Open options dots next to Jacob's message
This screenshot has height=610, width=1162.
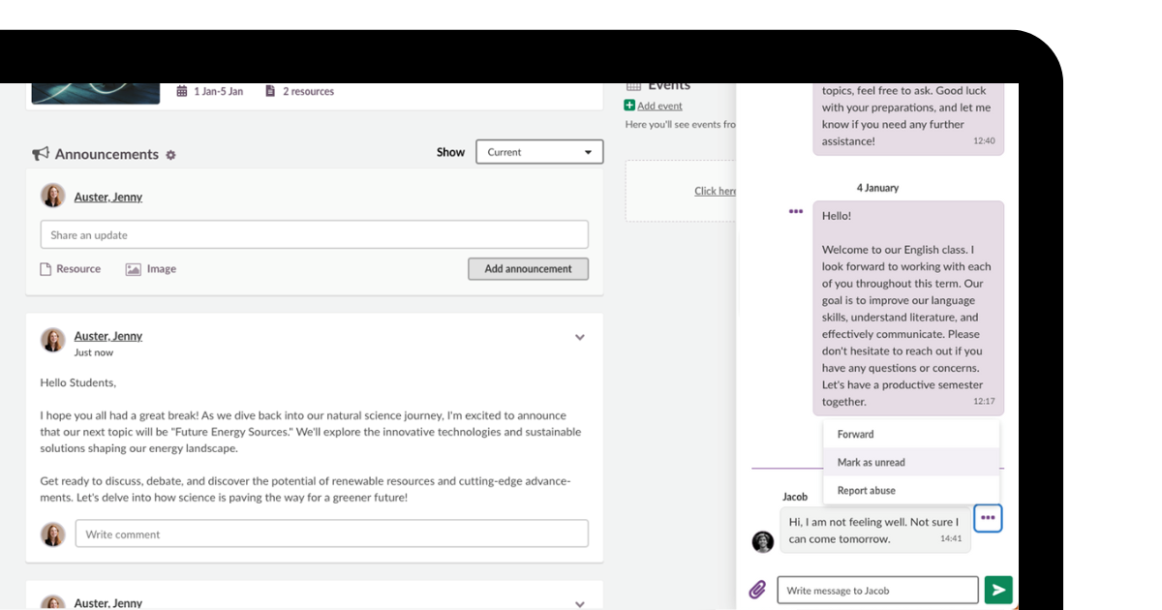[x=987, y=518]
